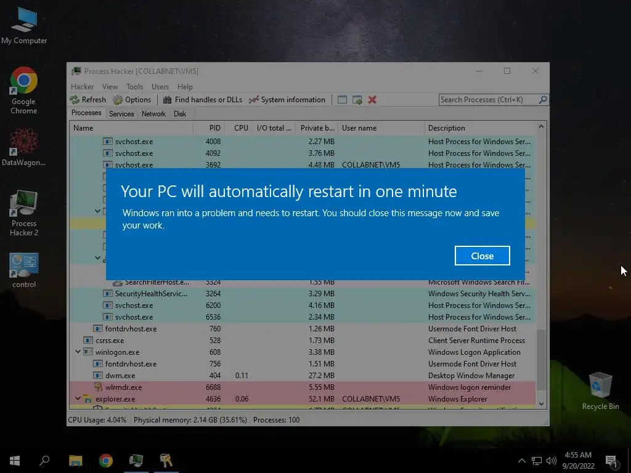Sort by CPU column header
Image resolution: width=631 pixels, height=473 pixels.
[238, 128]
